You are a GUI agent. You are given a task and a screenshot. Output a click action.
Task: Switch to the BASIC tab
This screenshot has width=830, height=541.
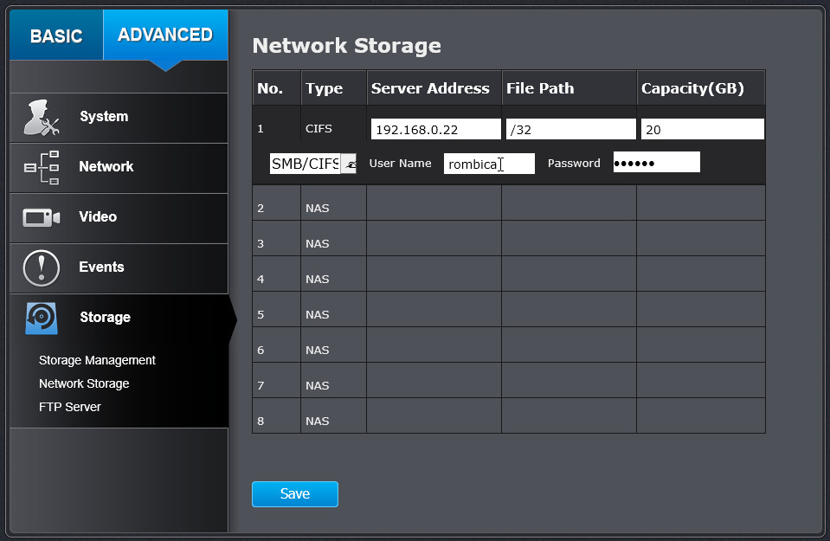56,36
